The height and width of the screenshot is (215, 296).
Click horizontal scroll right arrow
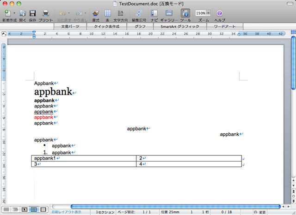289,207
